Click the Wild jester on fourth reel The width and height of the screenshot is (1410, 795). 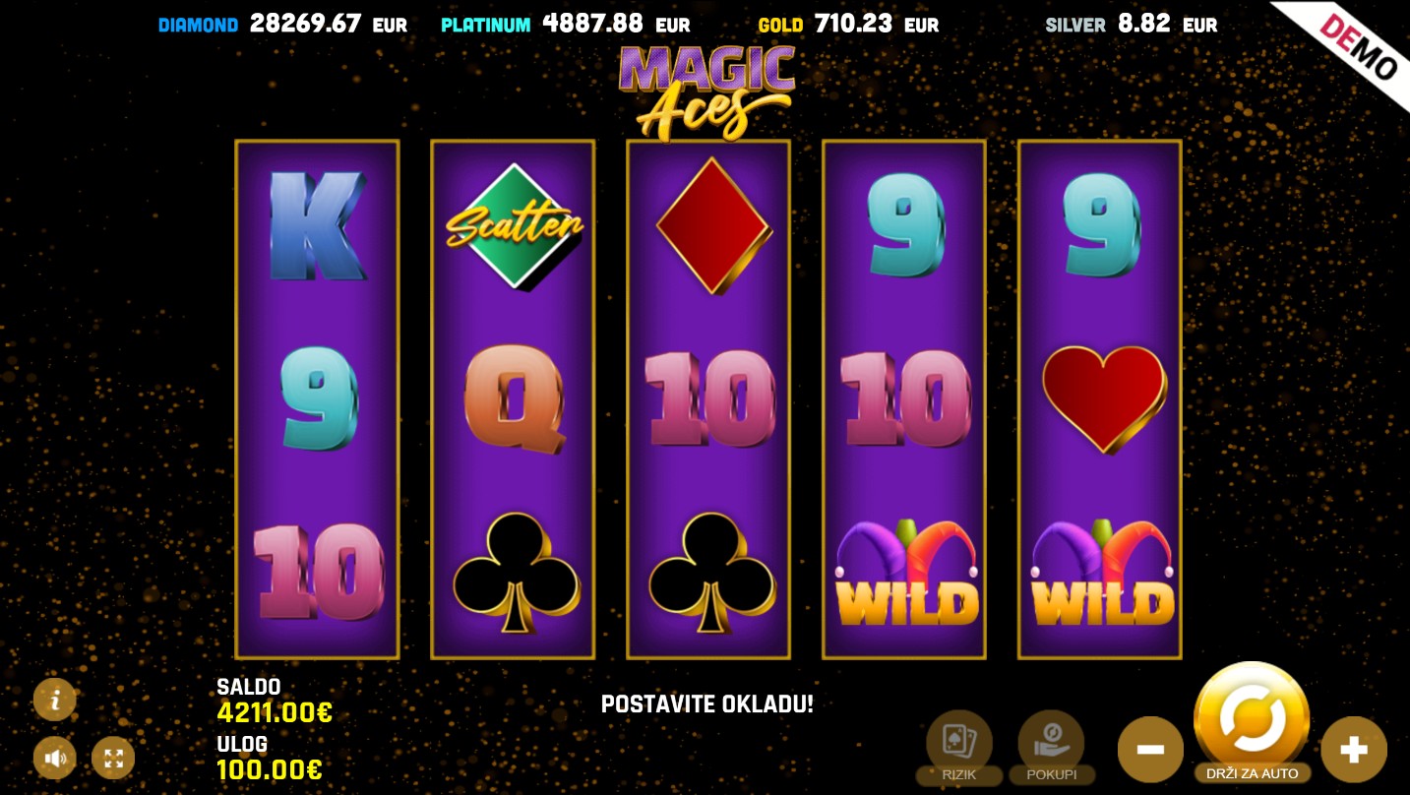(906, 573)
